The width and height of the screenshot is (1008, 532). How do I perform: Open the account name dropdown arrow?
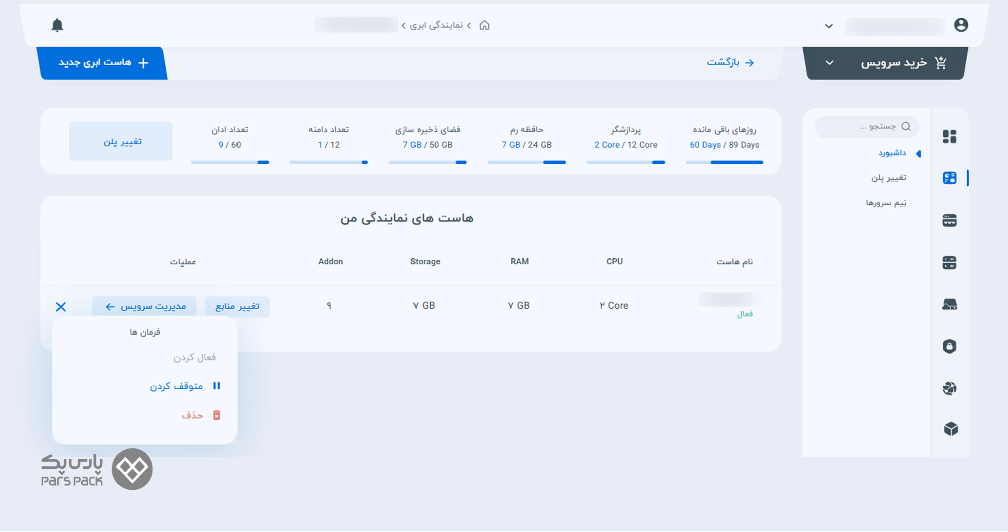tap(828, 26)
